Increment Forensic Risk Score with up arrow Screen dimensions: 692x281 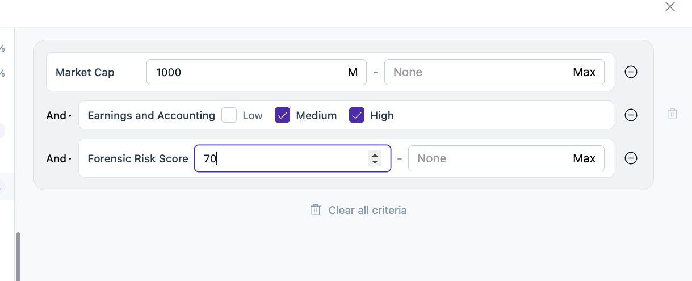pos(375,154)
